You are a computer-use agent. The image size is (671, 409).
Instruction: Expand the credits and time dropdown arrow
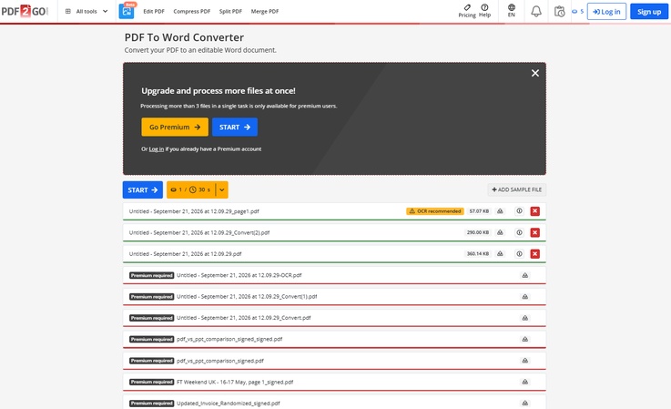click(x=221, y=189)
